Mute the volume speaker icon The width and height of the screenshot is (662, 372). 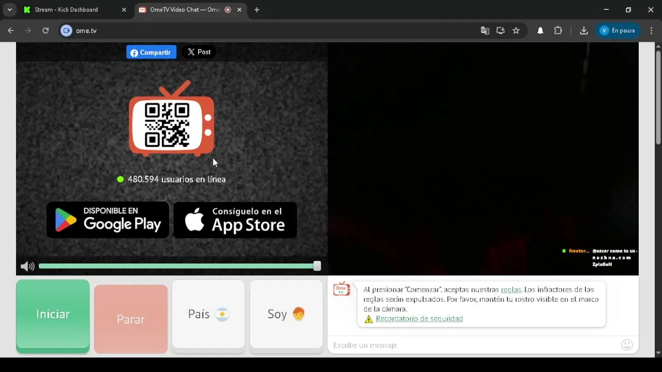27,267
